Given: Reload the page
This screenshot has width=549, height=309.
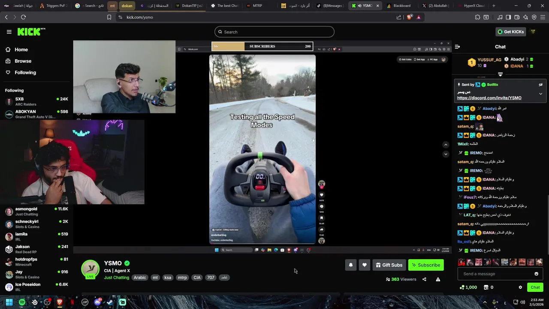Looking at the screenshot, I should (23, 17).
